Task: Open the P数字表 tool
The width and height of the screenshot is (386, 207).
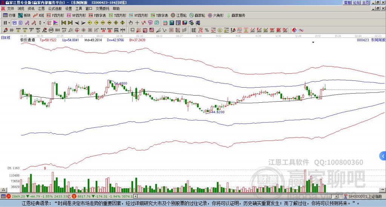Action: click(98, 15)
